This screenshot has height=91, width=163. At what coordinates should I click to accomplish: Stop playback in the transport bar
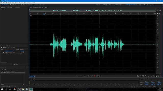77,76
